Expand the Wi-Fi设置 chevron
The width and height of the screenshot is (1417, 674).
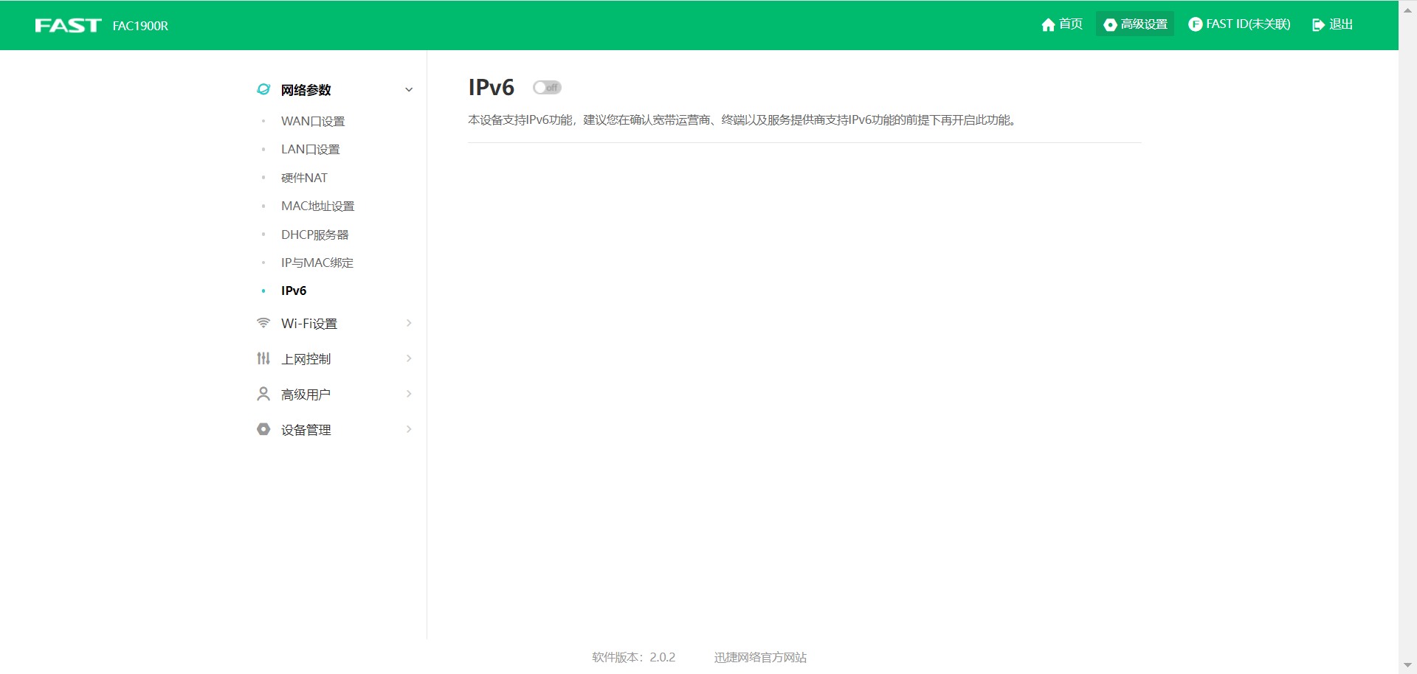pyautogui.click(x=409, y=323)
